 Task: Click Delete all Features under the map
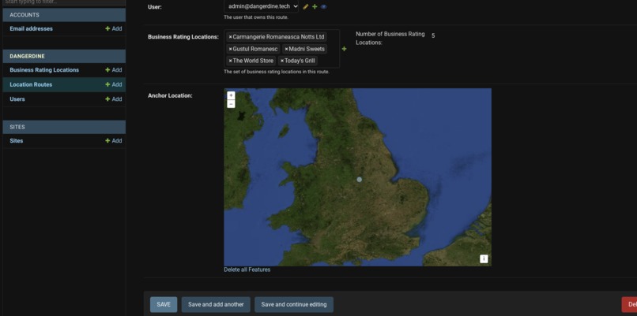point(247,270)
